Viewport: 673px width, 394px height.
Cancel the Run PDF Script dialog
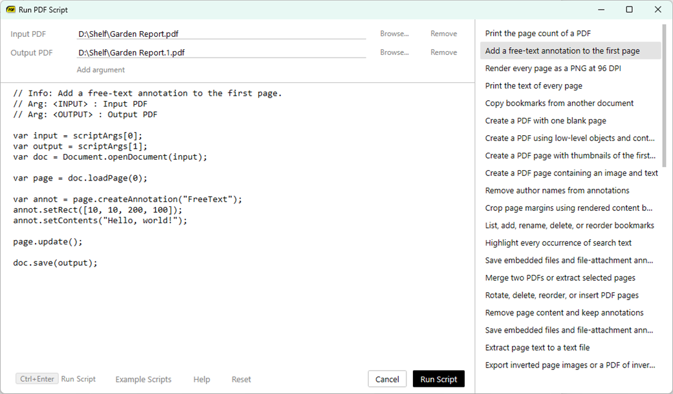[387, 379]
